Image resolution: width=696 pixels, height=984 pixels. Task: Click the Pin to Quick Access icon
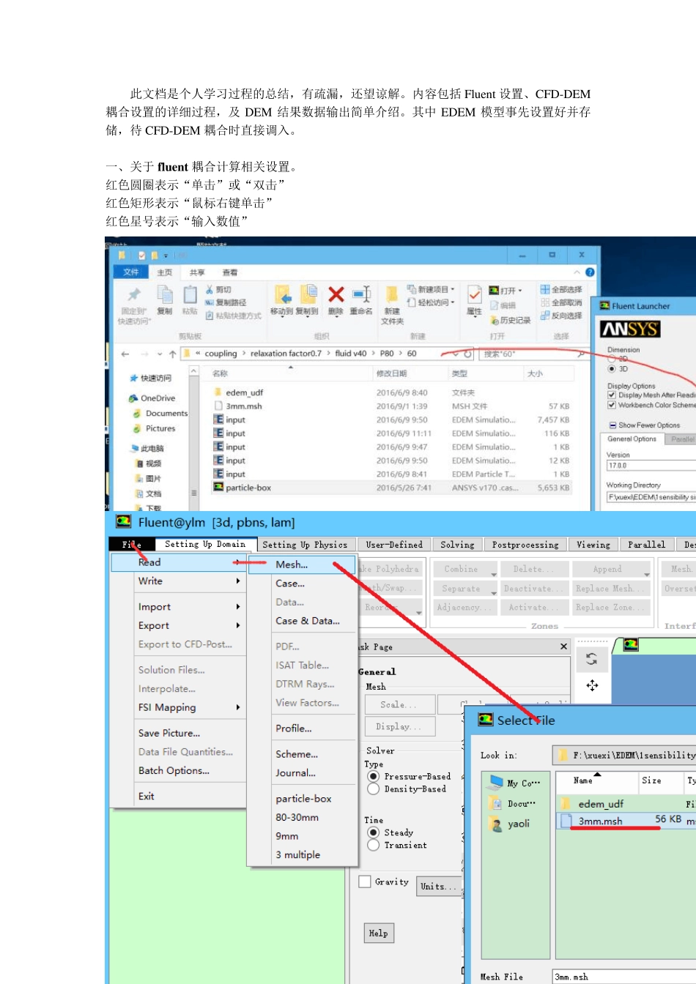pyautogui.click(x=134, y=294)
